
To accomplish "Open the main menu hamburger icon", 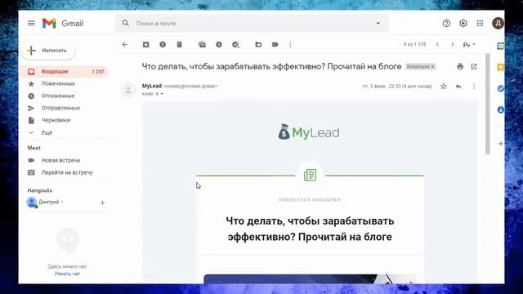I will tap(31, 24).
